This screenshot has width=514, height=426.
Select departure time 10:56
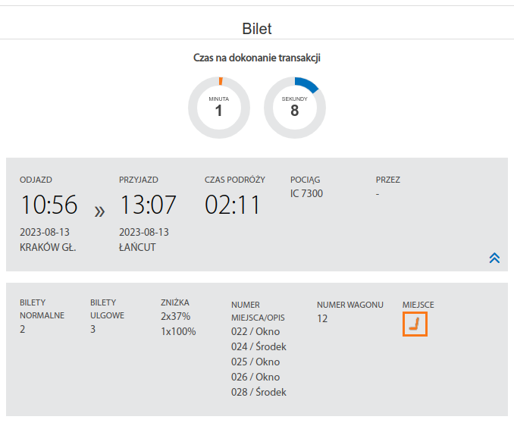pos(49,205)
